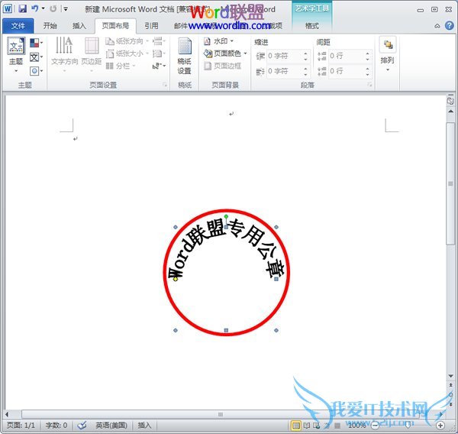The image size is (458, 434).
Task: Open the paper Size dropdown
Action: click(127, 53)
